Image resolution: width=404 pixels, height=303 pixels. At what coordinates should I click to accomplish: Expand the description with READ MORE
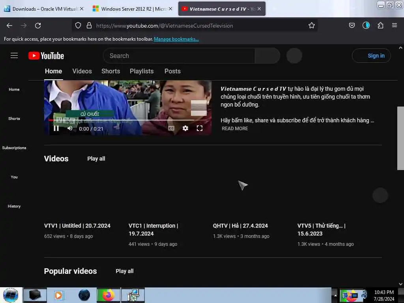235,128
